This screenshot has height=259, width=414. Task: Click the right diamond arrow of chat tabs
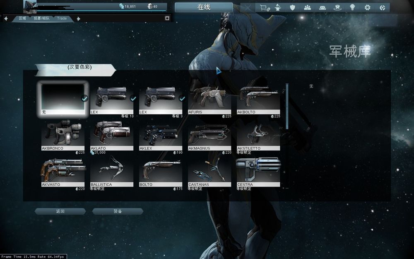tap(78, 19)
